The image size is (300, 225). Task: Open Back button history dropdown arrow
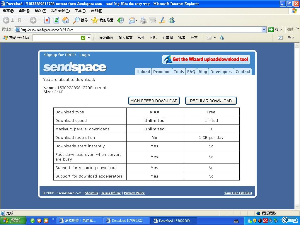25,20
